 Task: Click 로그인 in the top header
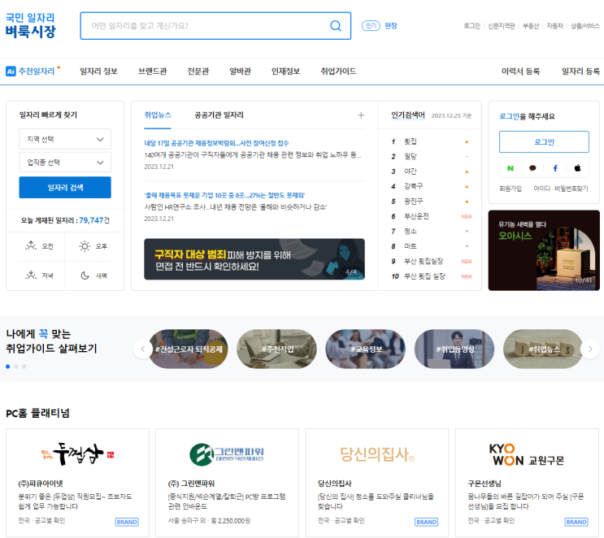471,26
